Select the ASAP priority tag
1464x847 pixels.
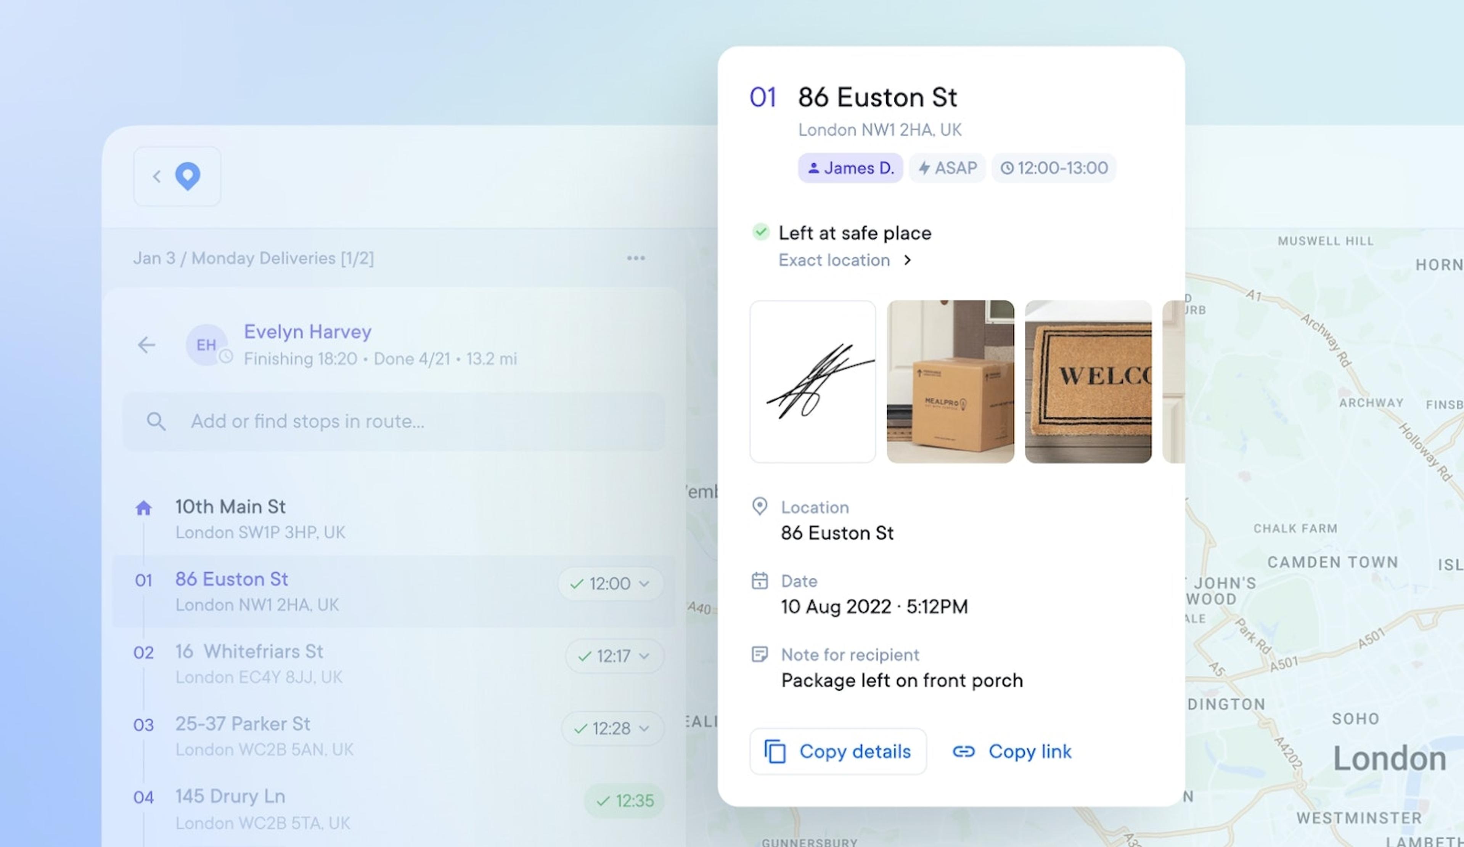(947, 168)
